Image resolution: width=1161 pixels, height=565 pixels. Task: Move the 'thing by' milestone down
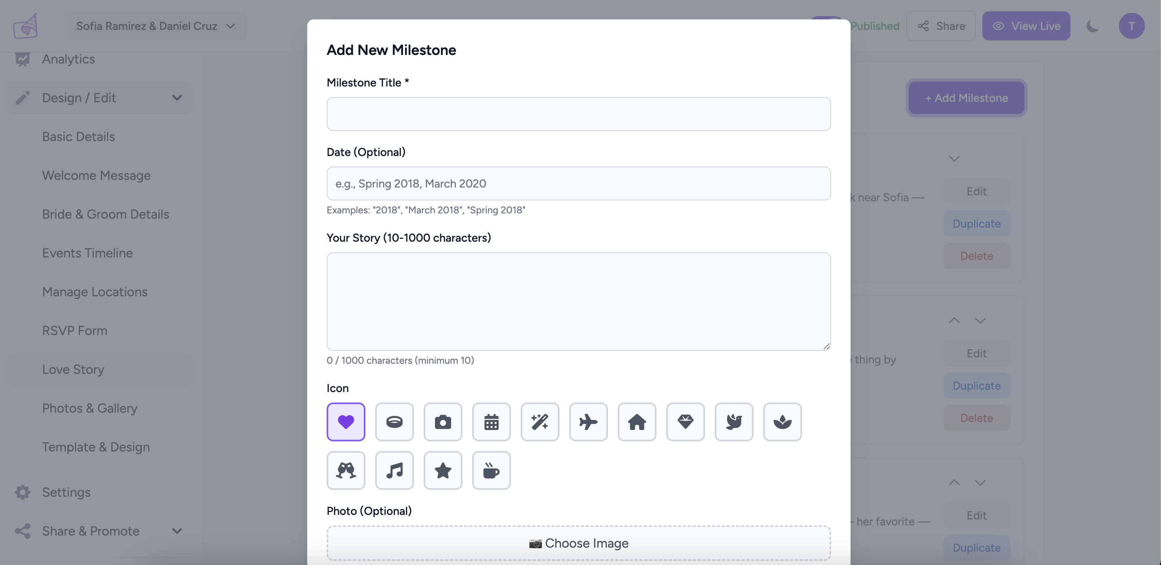pos(980,320)
